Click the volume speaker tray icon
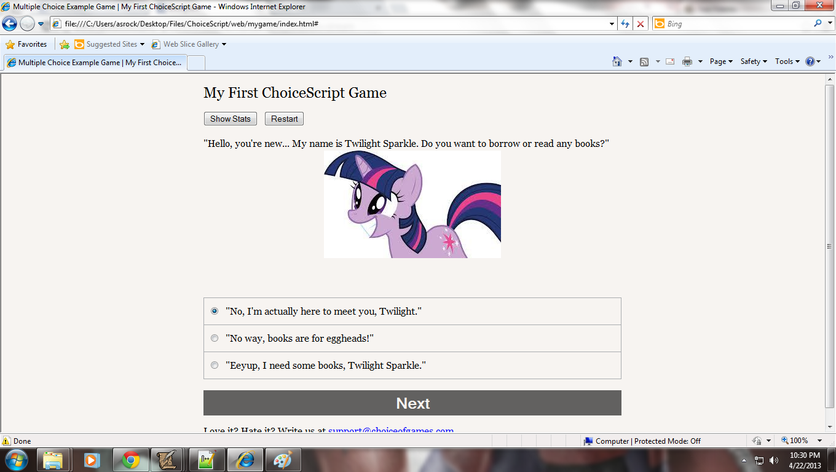 point(774,460)
